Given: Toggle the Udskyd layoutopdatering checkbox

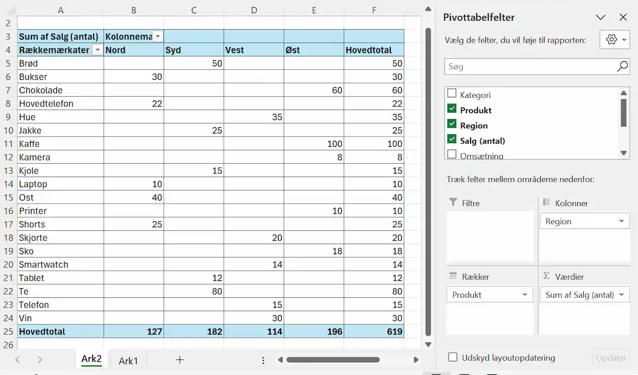Looking at the screenshot, I should tap(452, 357).
